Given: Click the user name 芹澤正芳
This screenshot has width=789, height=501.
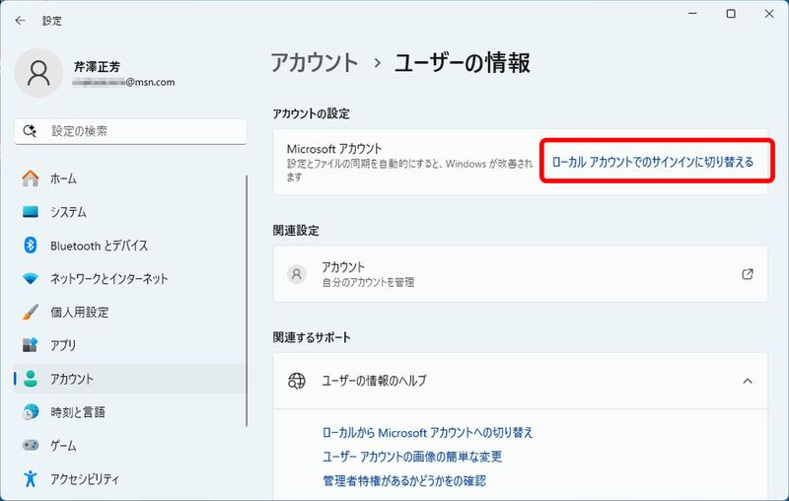Looking at the screenshot, I should click(x=97, y=67).
